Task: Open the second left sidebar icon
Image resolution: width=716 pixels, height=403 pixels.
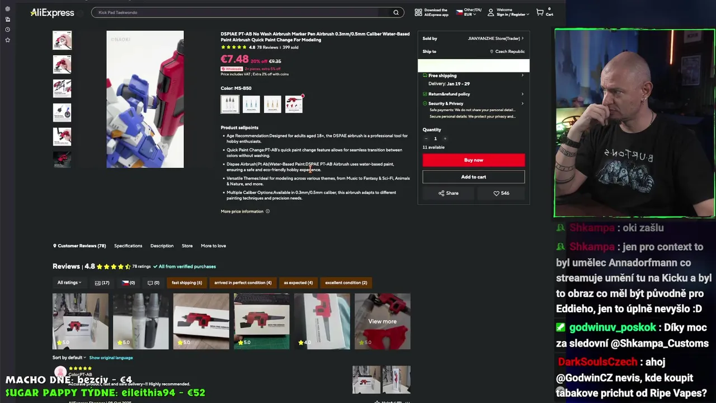Action: click(7, 19)
